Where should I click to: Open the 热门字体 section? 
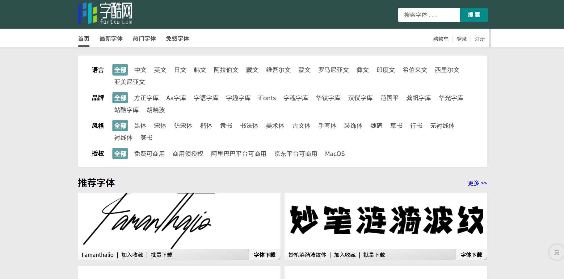[144, 38]
